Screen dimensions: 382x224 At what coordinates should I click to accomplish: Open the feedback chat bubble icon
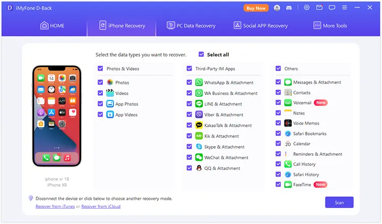(332, 8)
